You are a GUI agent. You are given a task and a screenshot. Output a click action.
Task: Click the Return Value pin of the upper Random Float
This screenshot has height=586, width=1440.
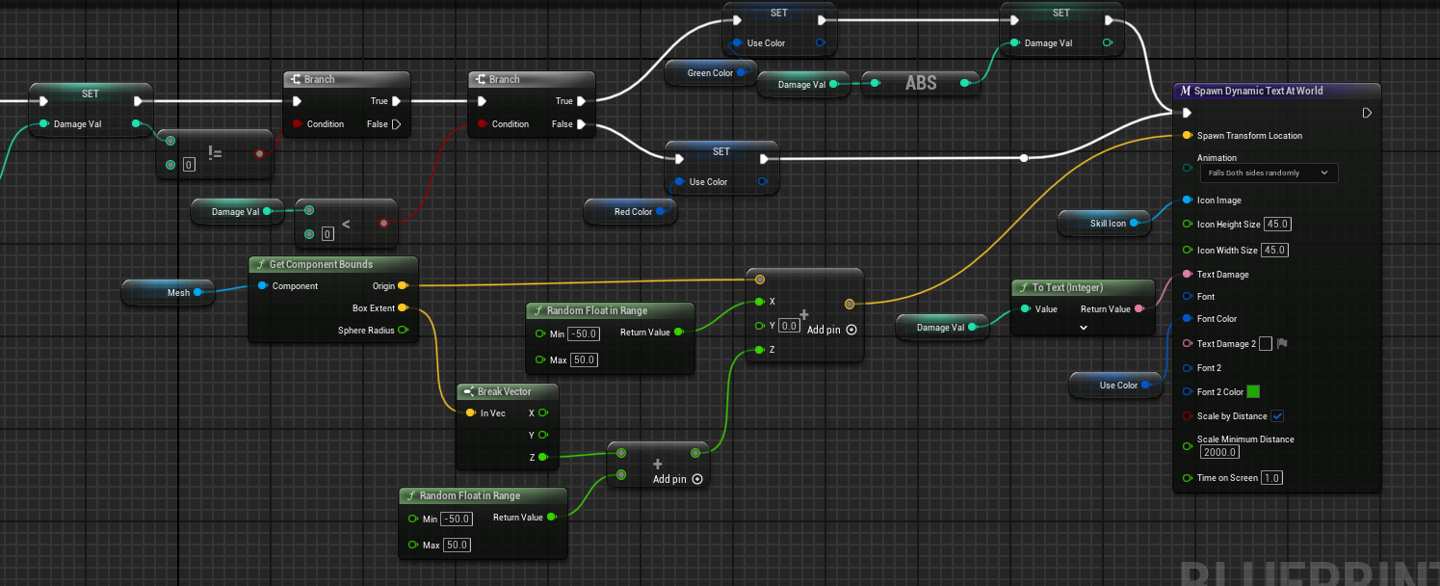[679, 333]
